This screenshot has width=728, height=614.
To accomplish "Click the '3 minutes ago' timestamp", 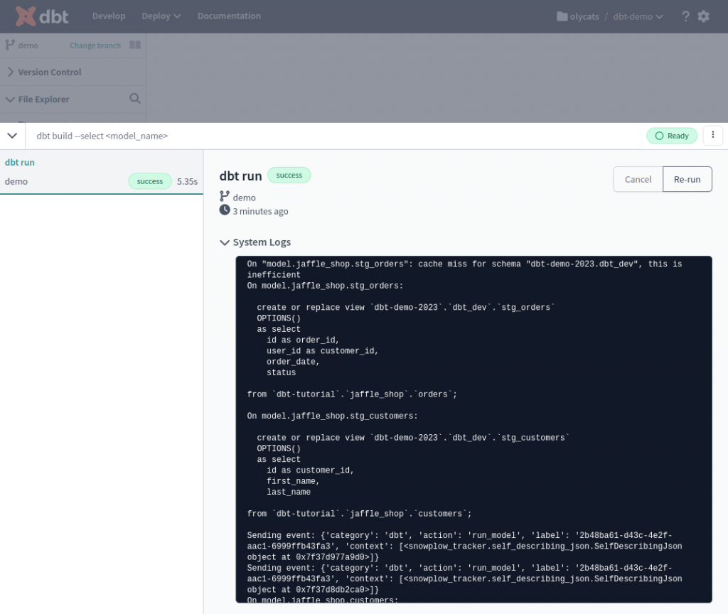I will pyautogui.click(x=260, y=211).
